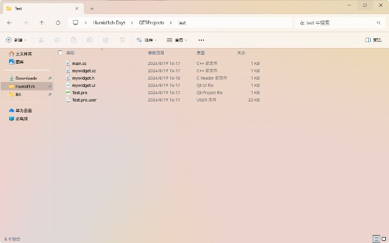Sort by Date modified column header
389x243 pixels.
[156, 53]
